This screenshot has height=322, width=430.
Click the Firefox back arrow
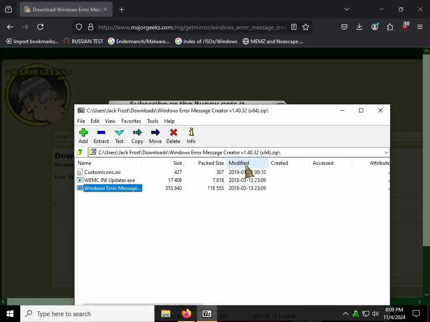10,27
